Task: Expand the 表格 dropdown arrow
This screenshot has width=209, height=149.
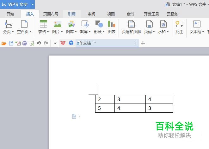Action: (48, 32)
